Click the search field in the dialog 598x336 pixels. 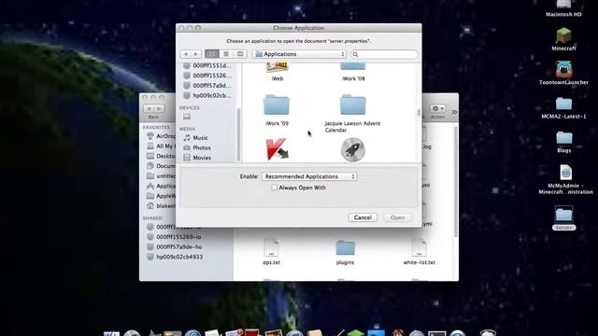[384, 54]
